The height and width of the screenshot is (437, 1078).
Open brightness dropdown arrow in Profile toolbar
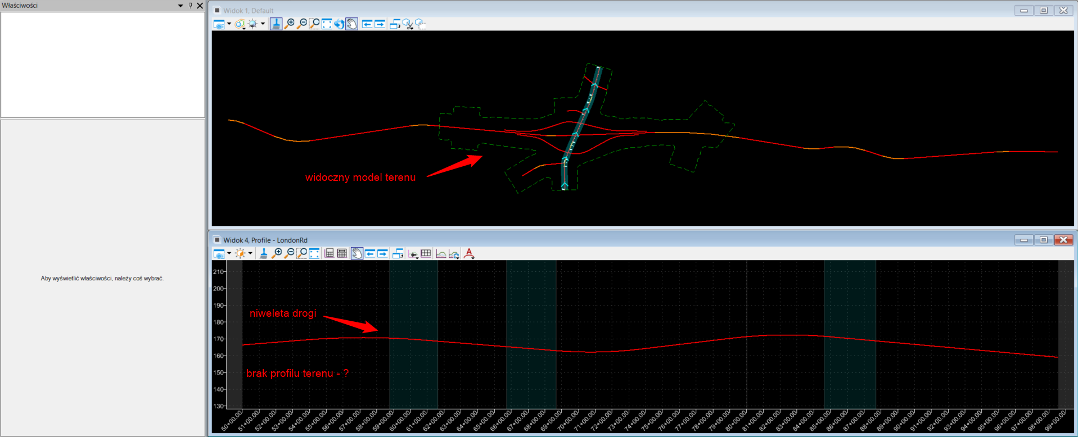point(250,254)
